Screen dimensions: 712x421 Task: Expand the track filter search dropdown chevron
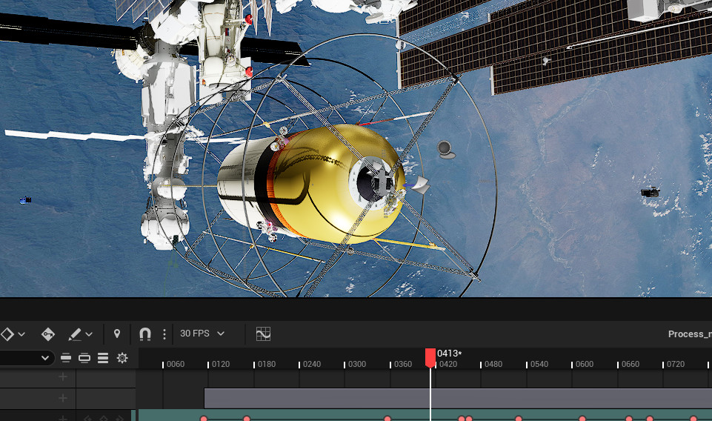click(45, 358)
